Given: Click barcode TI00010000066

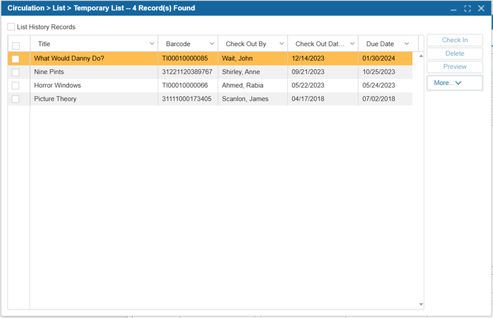Looking at the screenshot, I should coord(185,86).
